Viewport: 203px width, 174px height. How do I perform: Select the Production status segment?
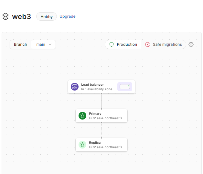click(x=123, y=44)
